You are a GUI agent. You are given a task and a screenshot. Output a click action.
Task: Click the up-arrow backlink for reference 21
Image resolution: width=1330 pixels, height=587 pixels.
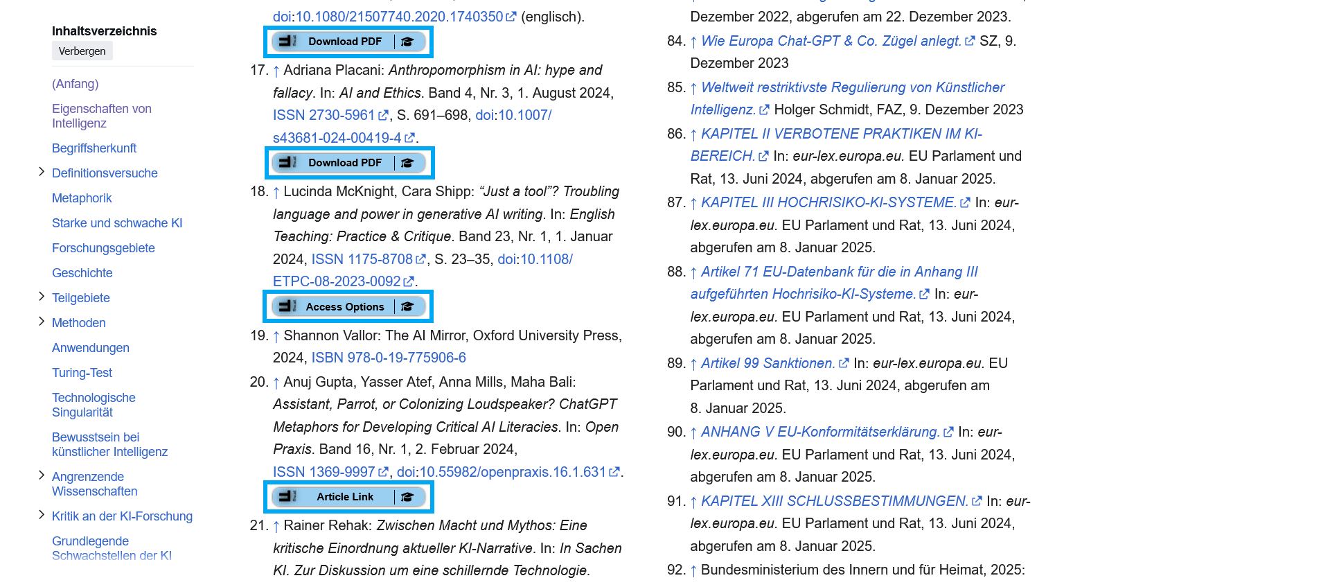point(276,526)
